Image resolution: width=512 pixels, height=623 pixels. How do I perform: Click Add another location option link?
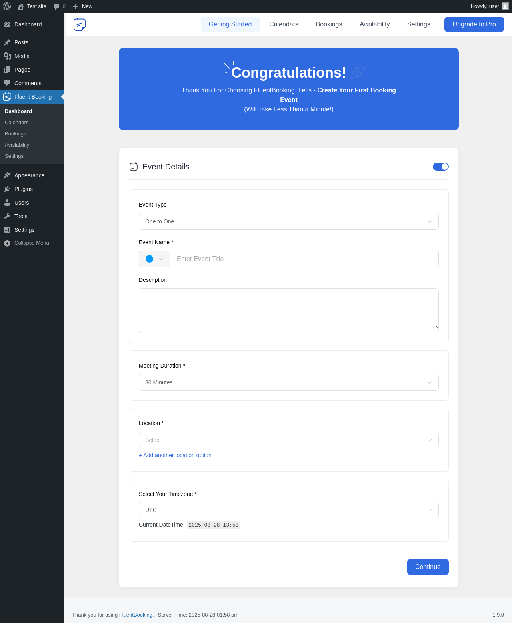[x=175, y=455]
